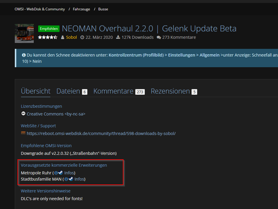Click the info icon in the snow notice
278x209 pixels.
(24, 55)
